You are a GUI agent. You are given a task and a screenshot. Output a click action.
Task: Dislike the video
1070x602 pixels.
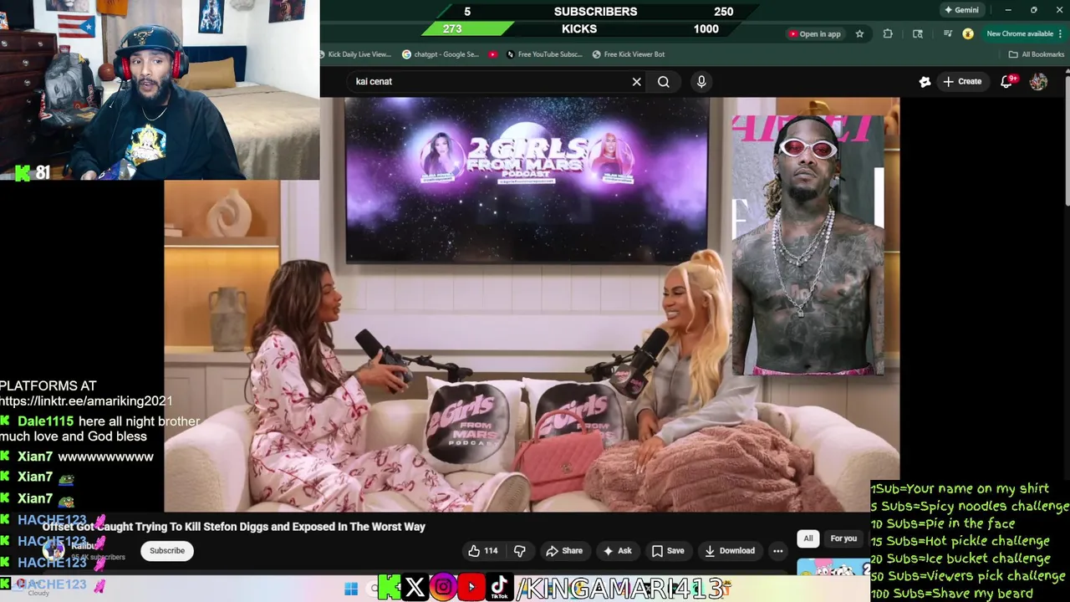[x=519, y=550]
